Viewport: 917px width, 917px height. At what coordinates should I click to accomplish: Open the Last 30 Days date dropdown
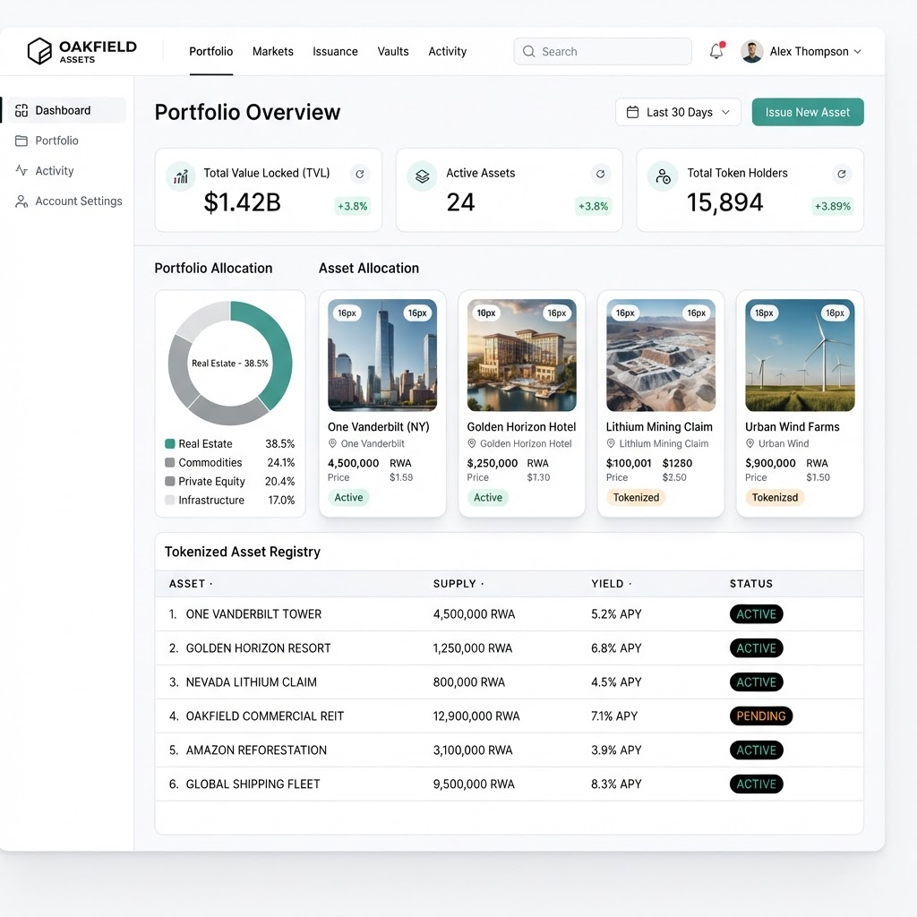pyautogui.click(x=678, y=112)
